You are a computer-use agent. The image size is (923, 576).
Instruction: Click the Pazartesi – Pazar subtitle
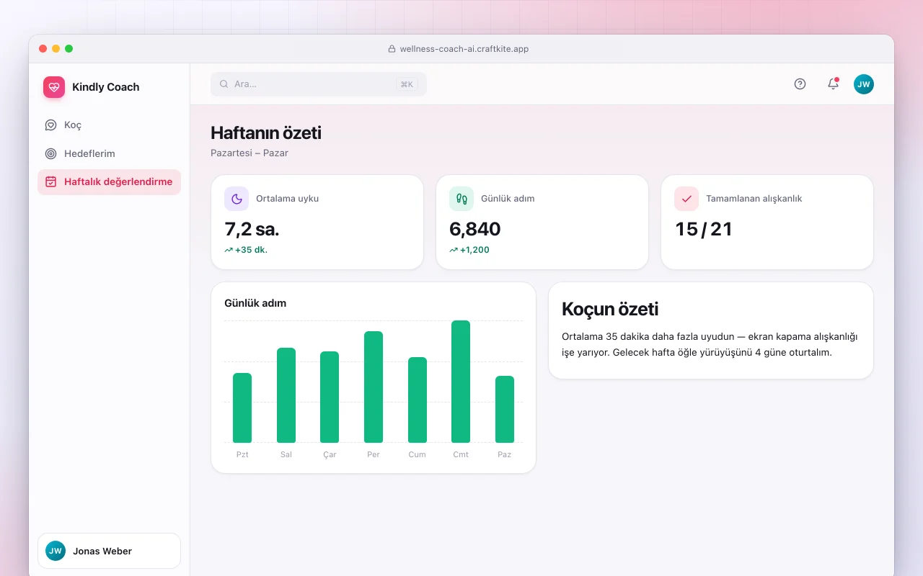click(249, 153)
